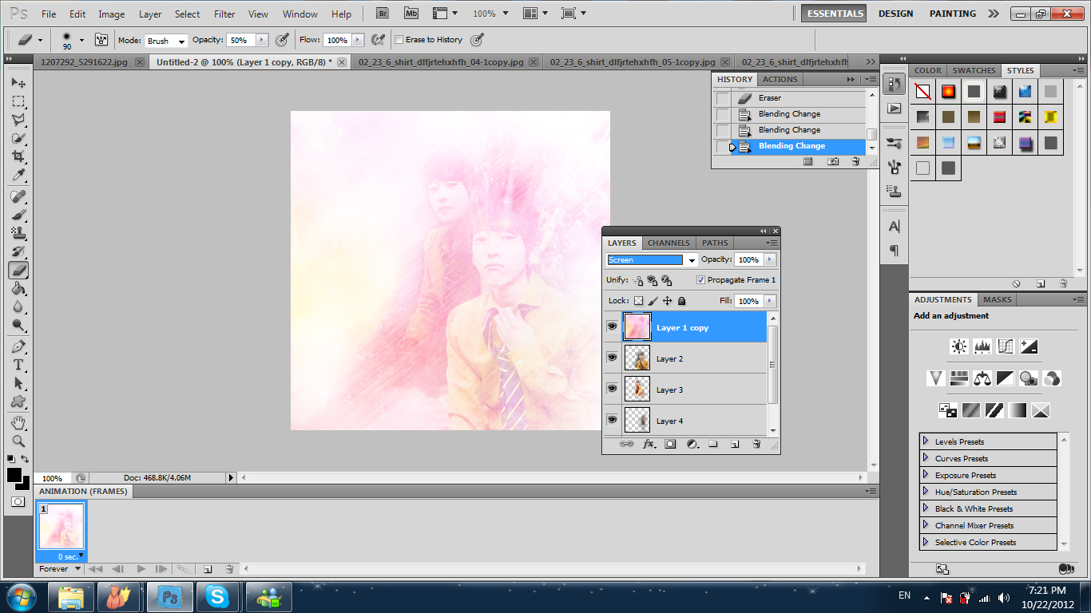Add a layer style using the fx icon
Screen dimensions: 1091x613
649,444
